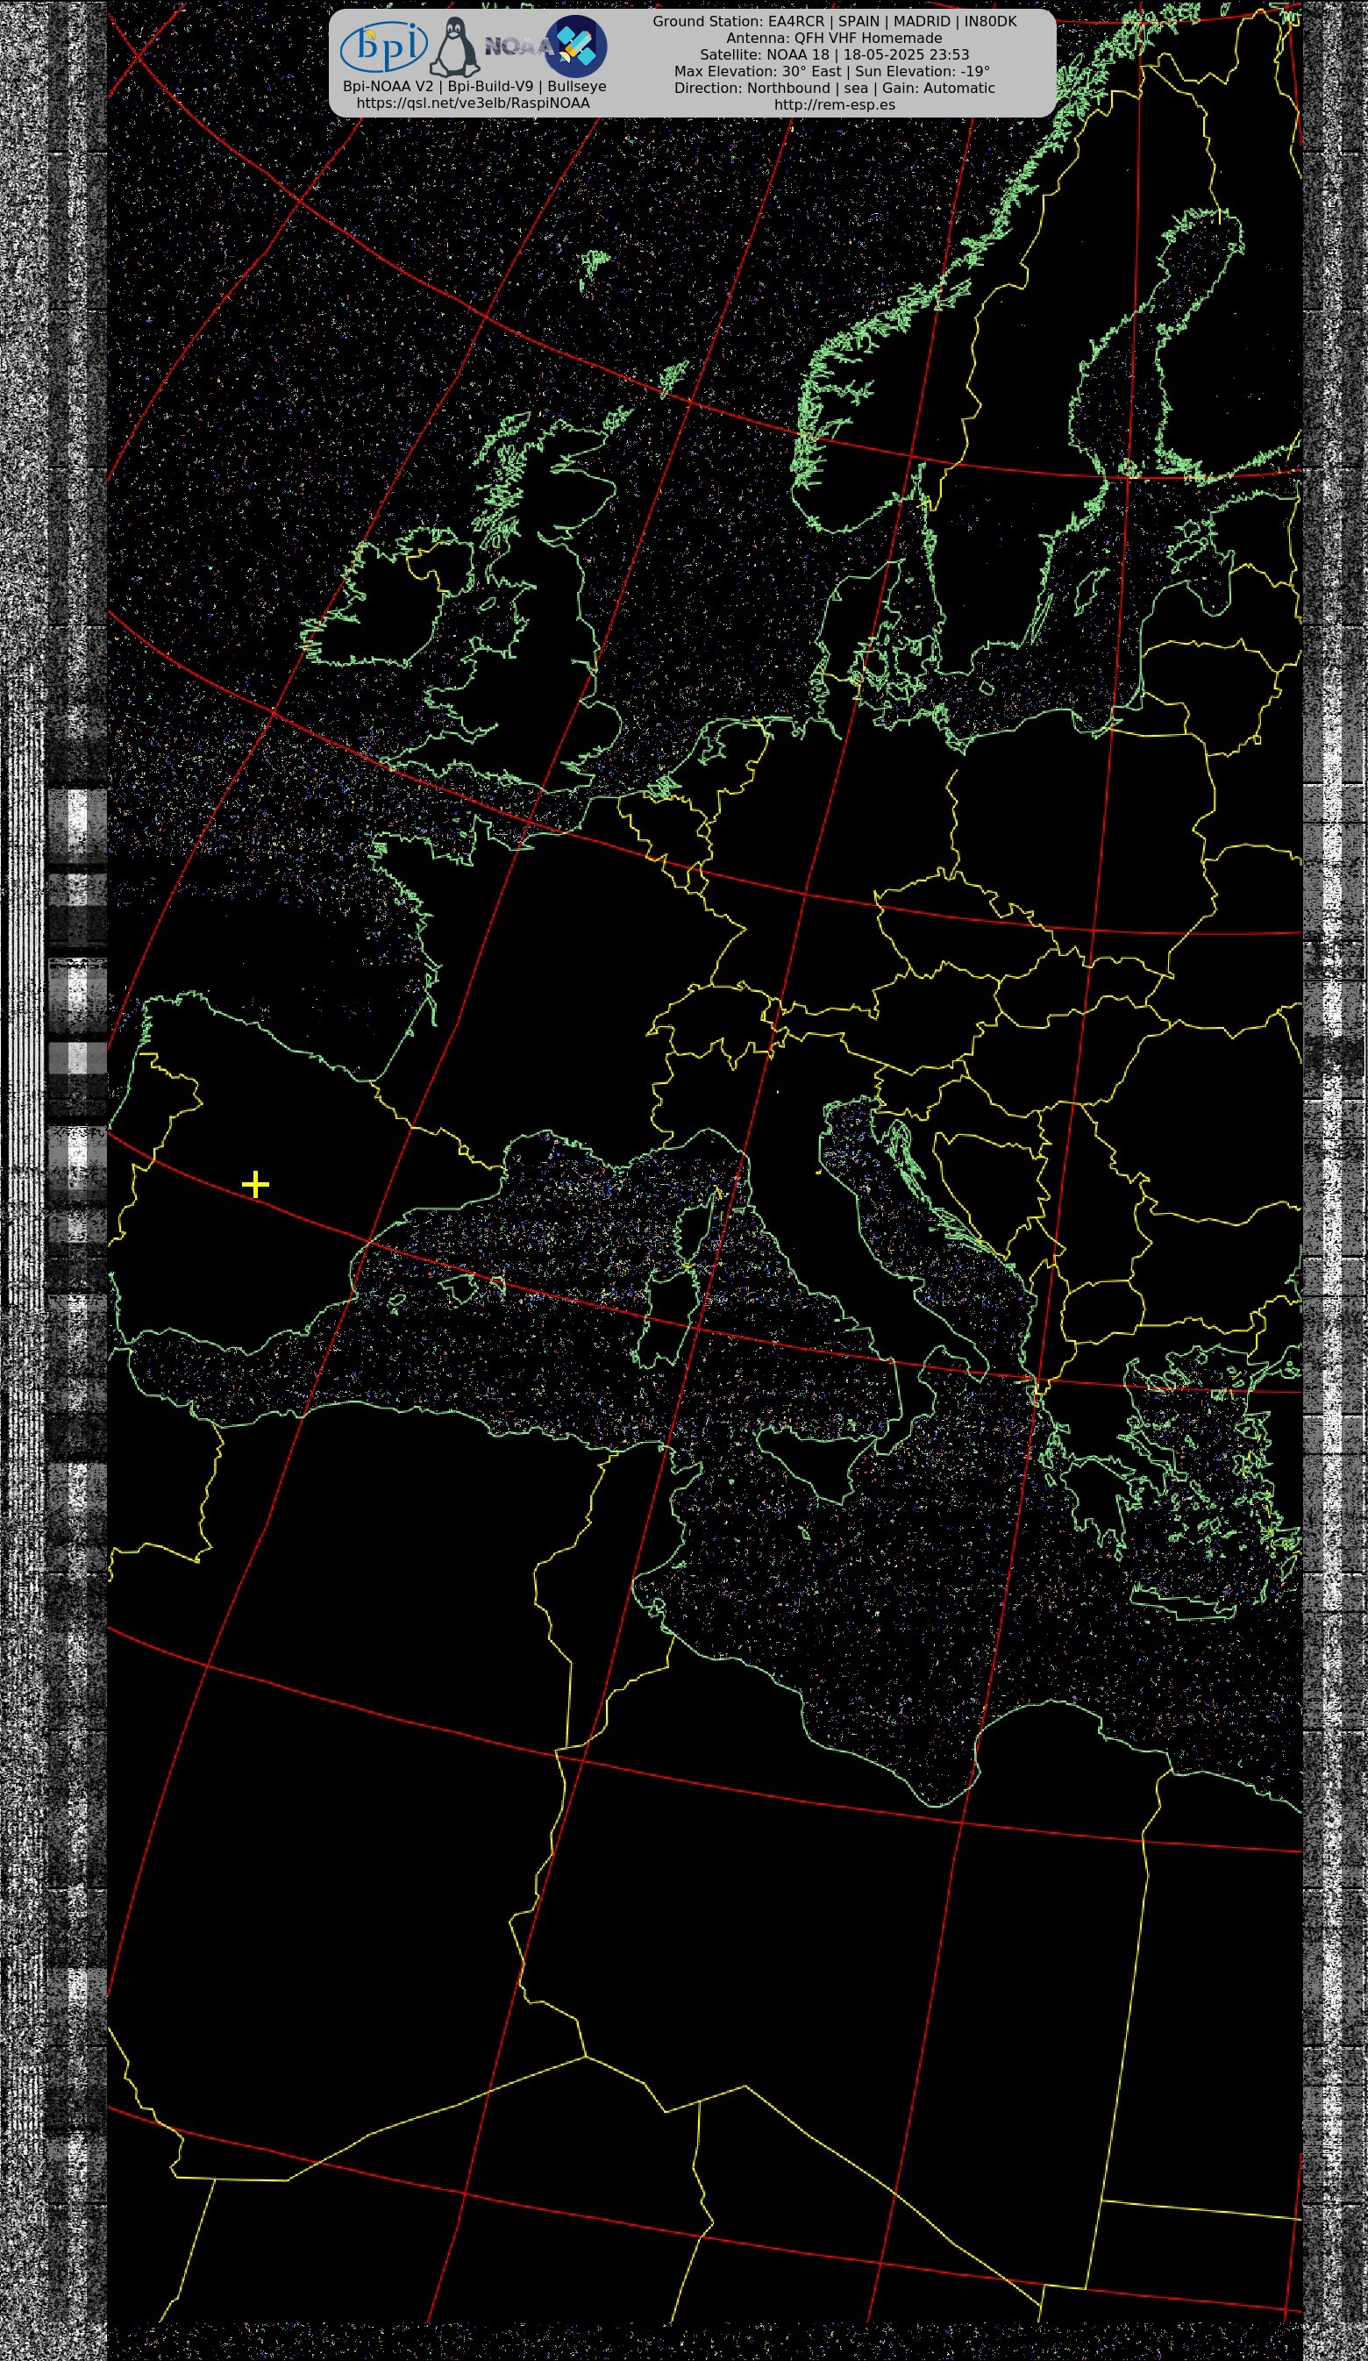This screenshot has width=1368, height=2361.
Task: Click the Tux penguin icon
Action: pos(454,46)
